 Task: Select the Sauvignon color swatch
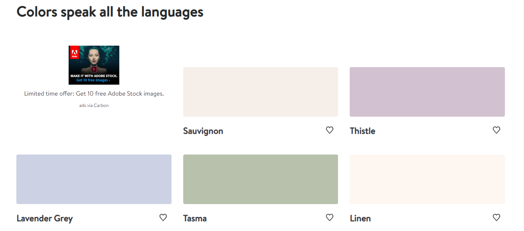(x=260, y=92)
